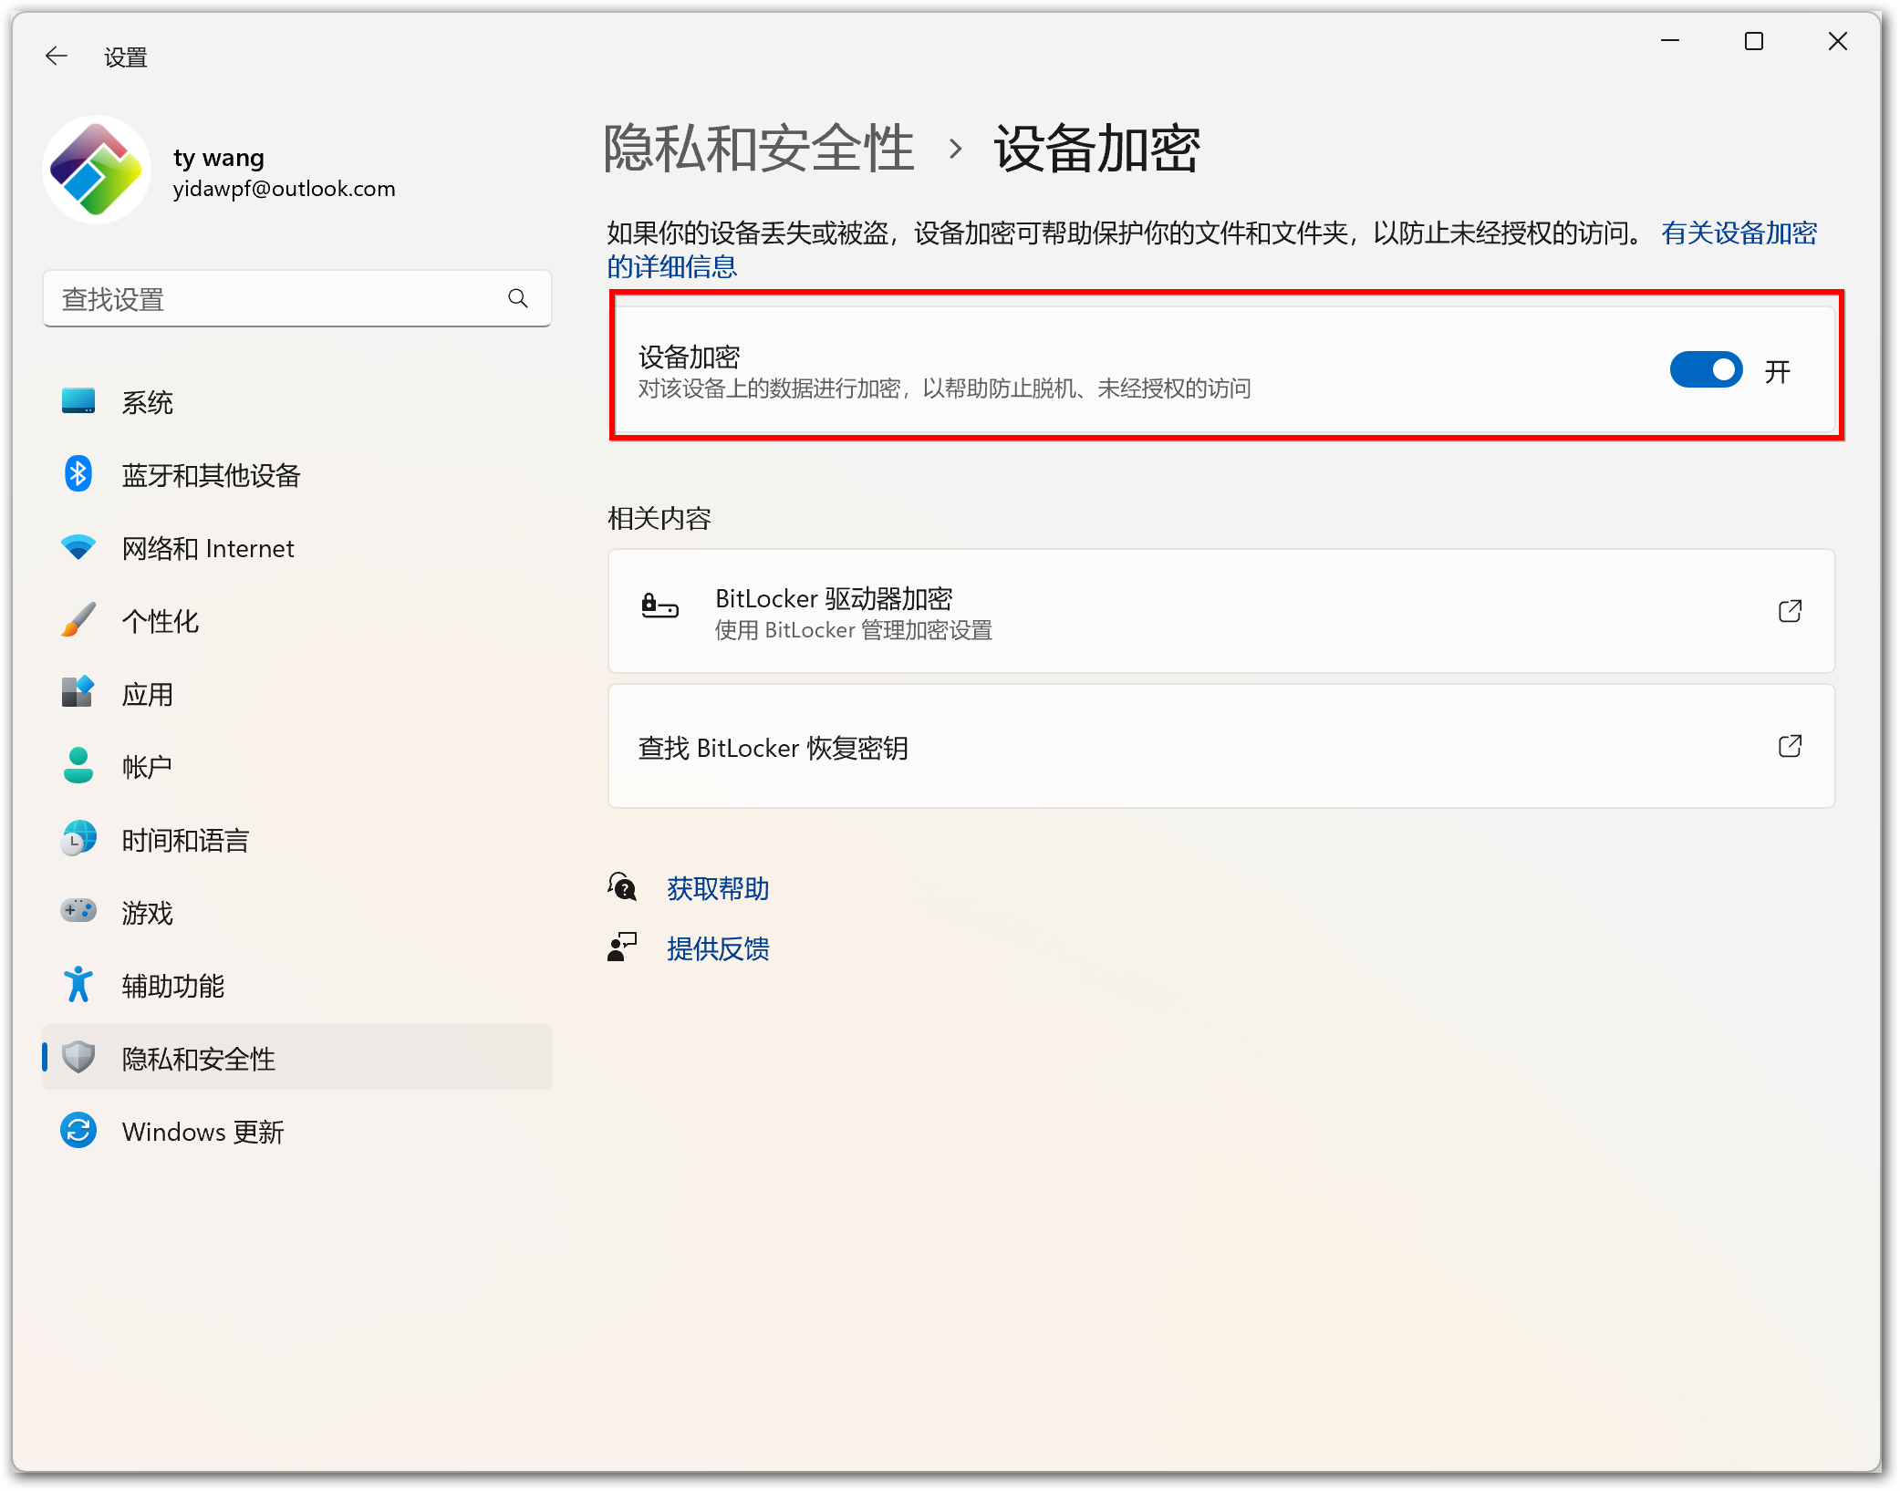Open 时间和语言 globe clock icon
The height and width of the screenshot is (1491, 1900).
pyautogui.click(x=78, y=839)
